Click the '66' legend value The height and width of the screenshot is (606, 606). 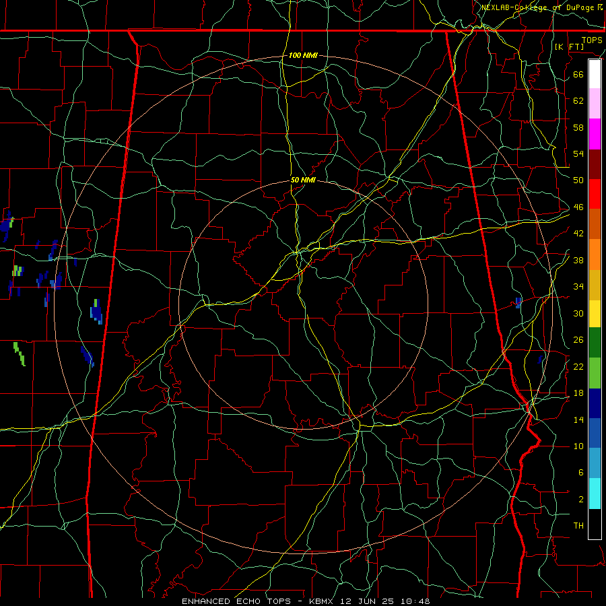[x=578, y=74]
